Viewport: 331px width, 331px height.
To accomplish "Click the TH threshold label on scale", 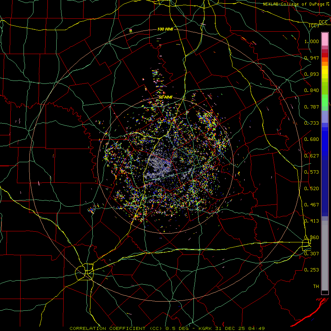I will point(316,286).
